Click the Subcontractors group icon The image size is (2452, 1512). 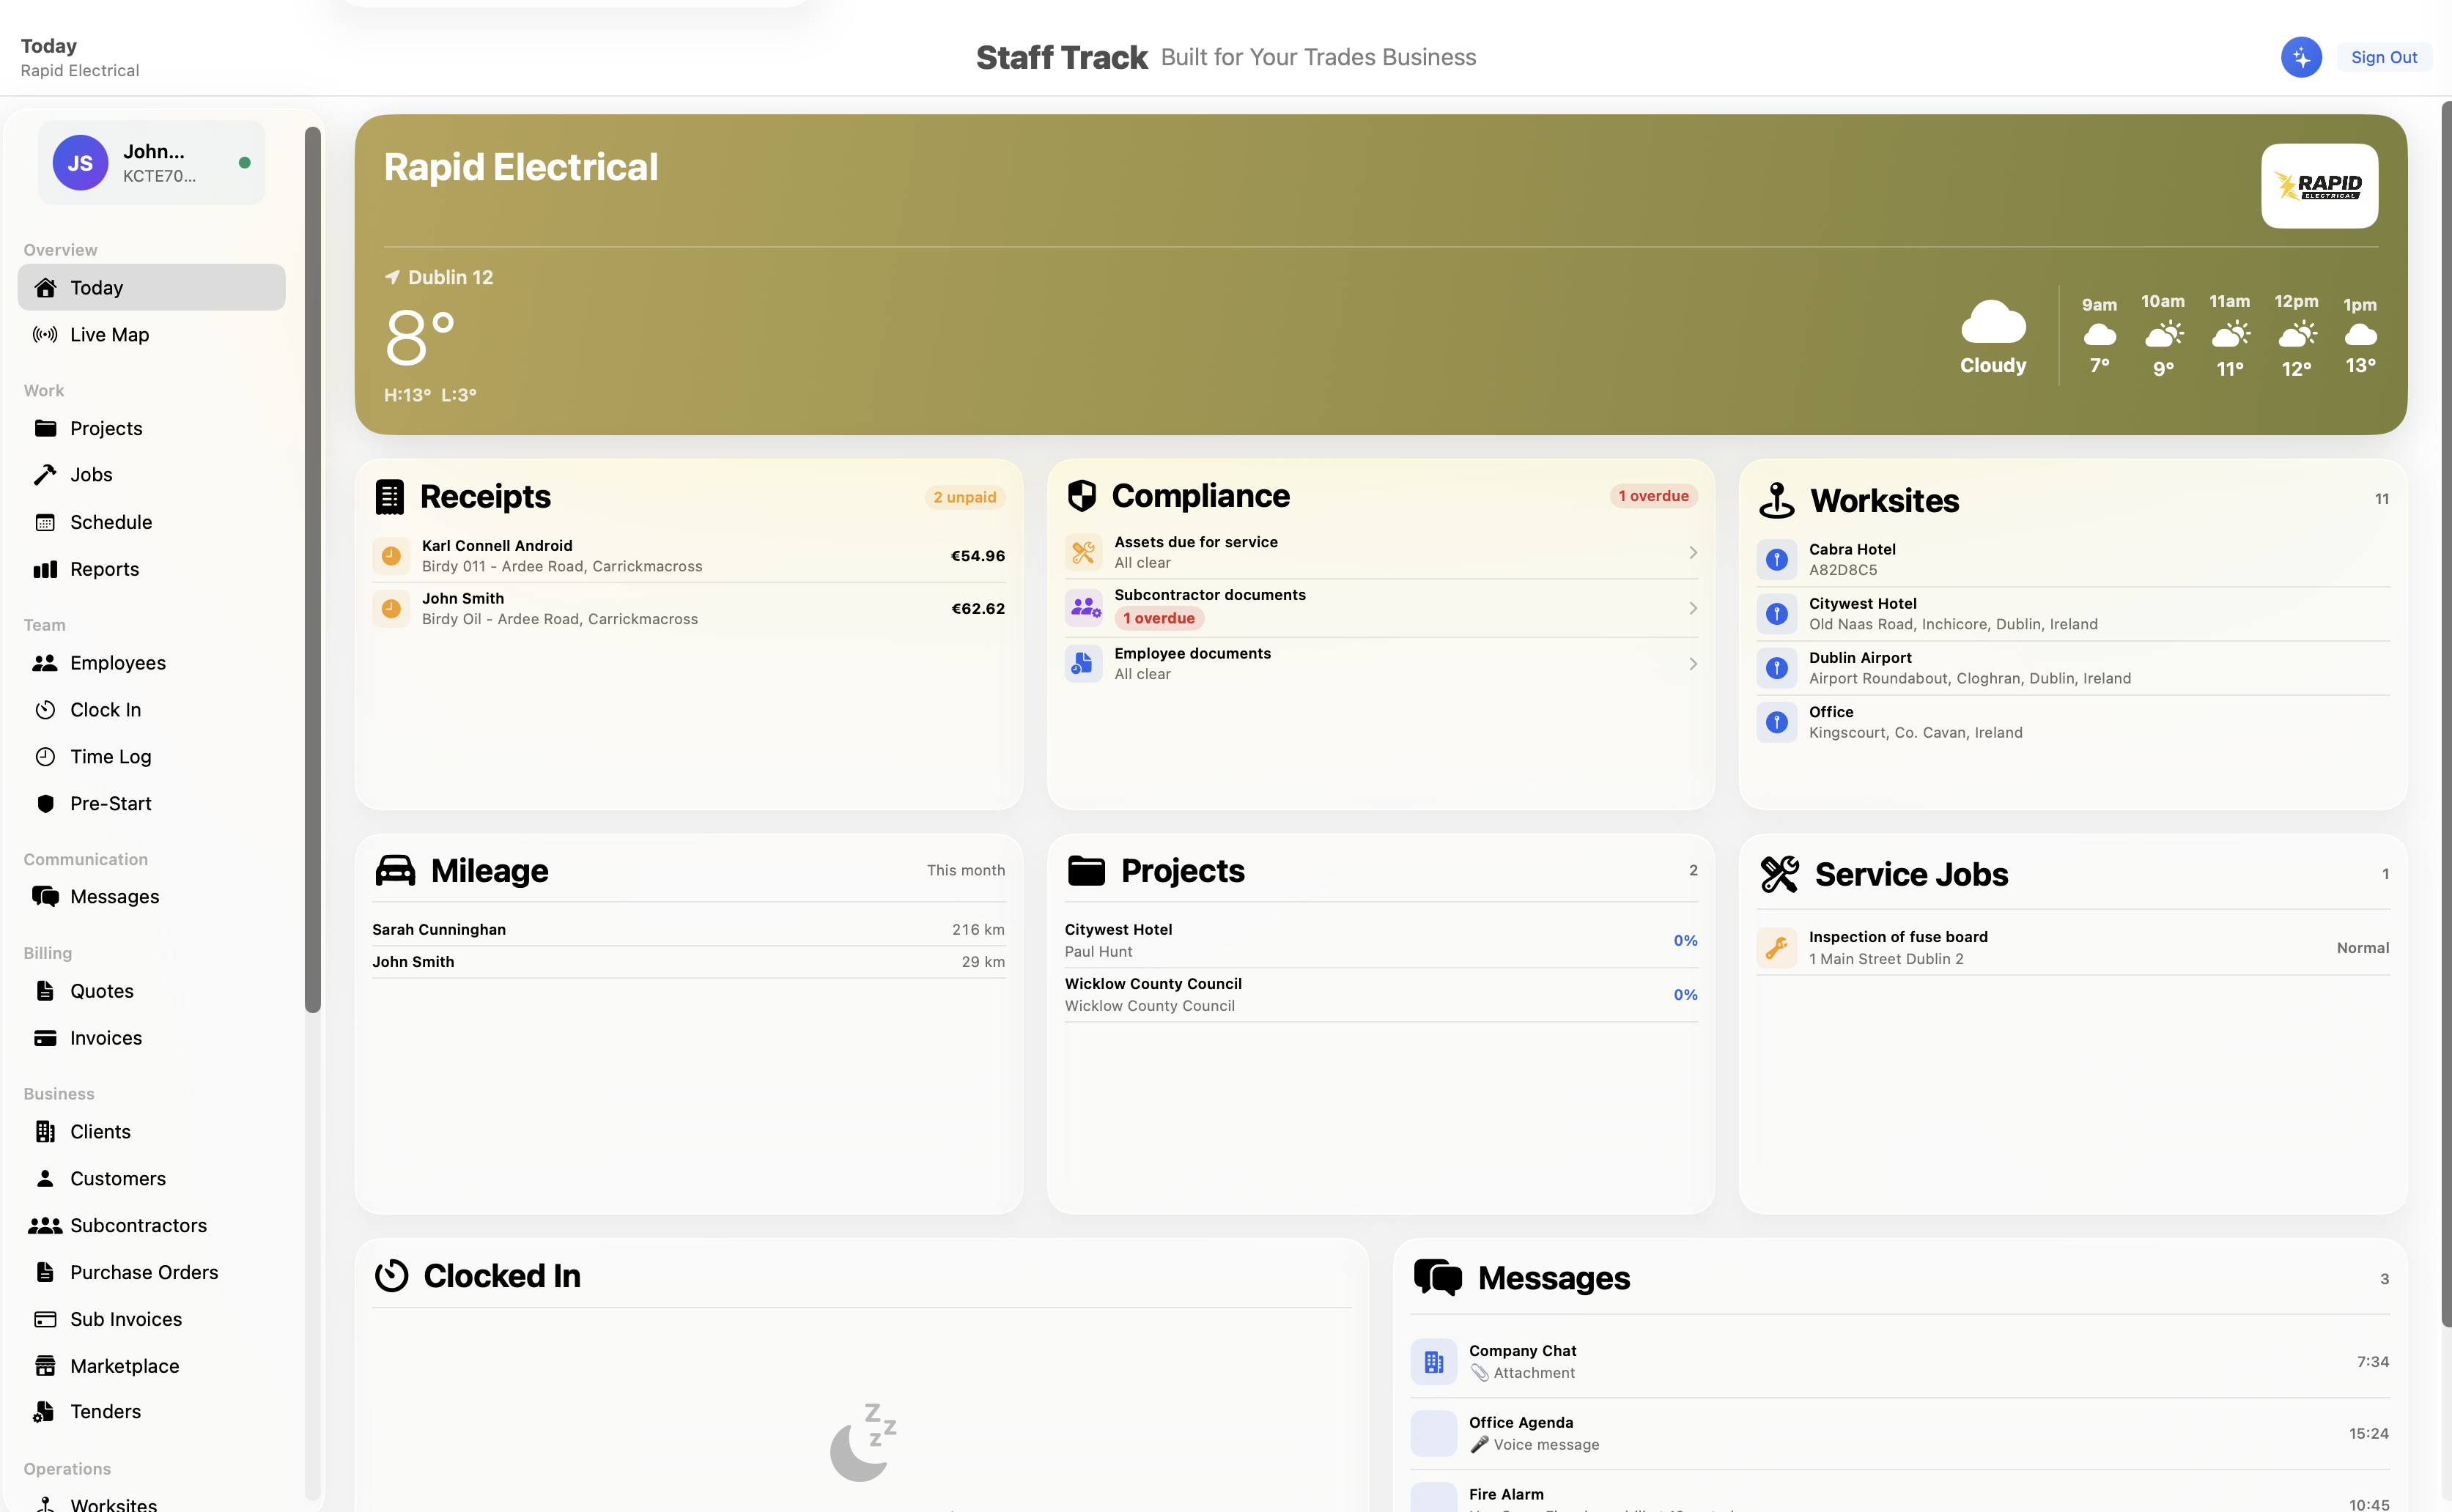[45, 1225]
